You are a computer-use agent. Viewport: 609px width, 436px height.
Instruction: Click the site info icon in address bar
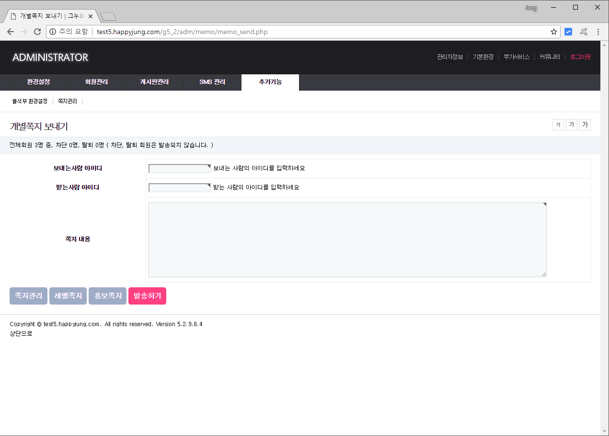tap(53, 32)
